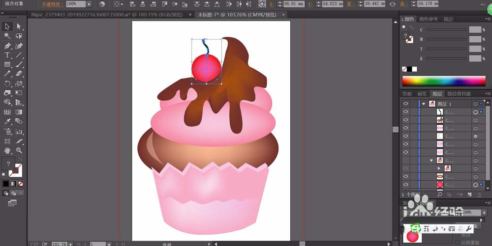The image size is (492, 246).
Task: Select the Zoom magnifier tool
Action: (19, 150)
